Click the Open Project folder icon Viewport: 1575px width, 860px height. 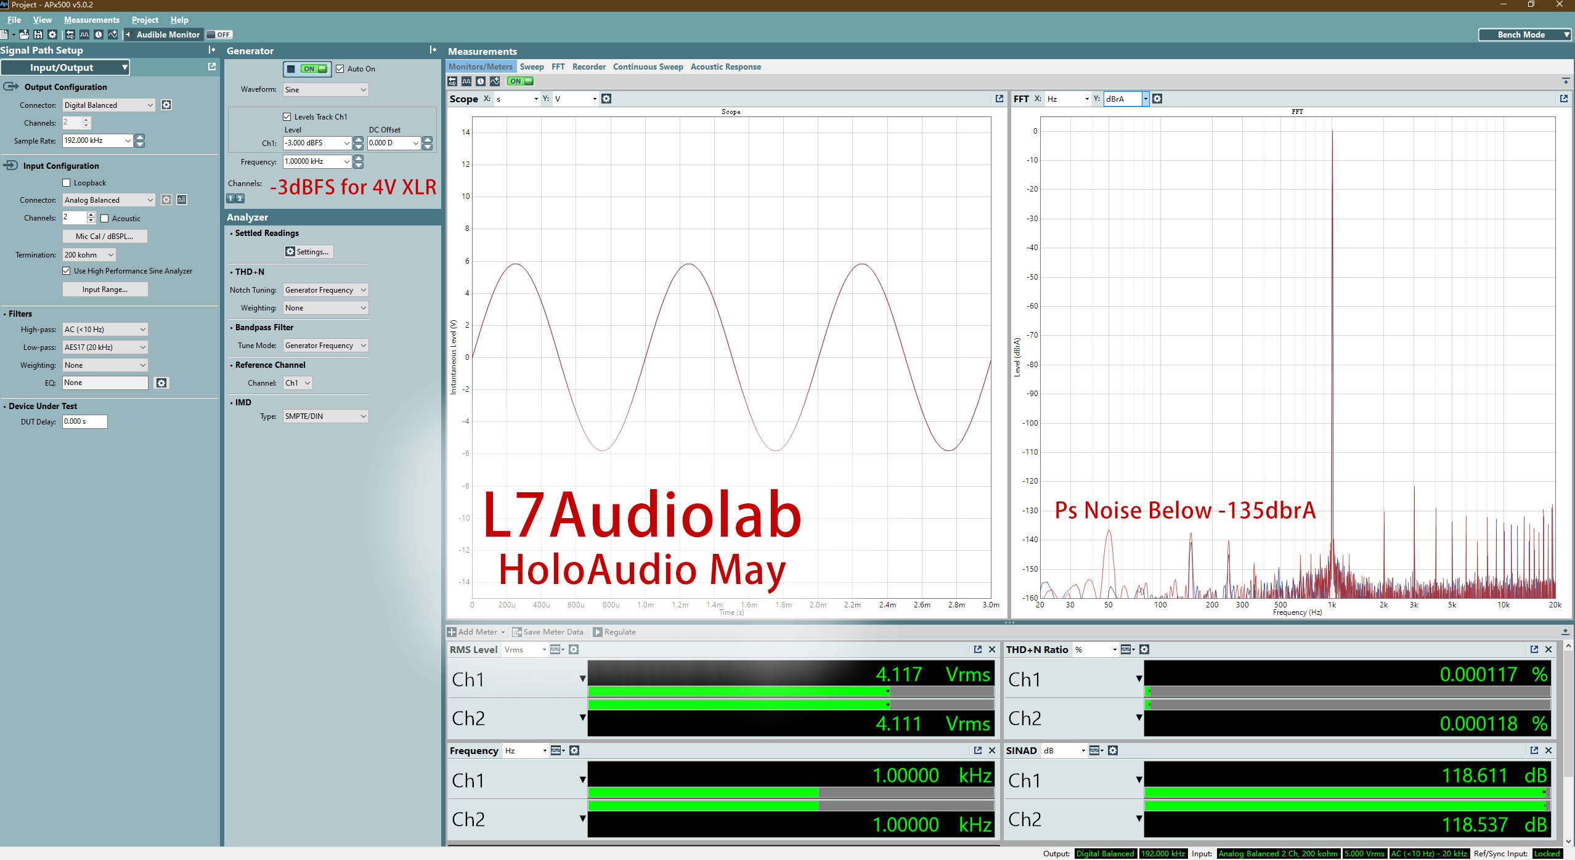(x=24, y=34)
